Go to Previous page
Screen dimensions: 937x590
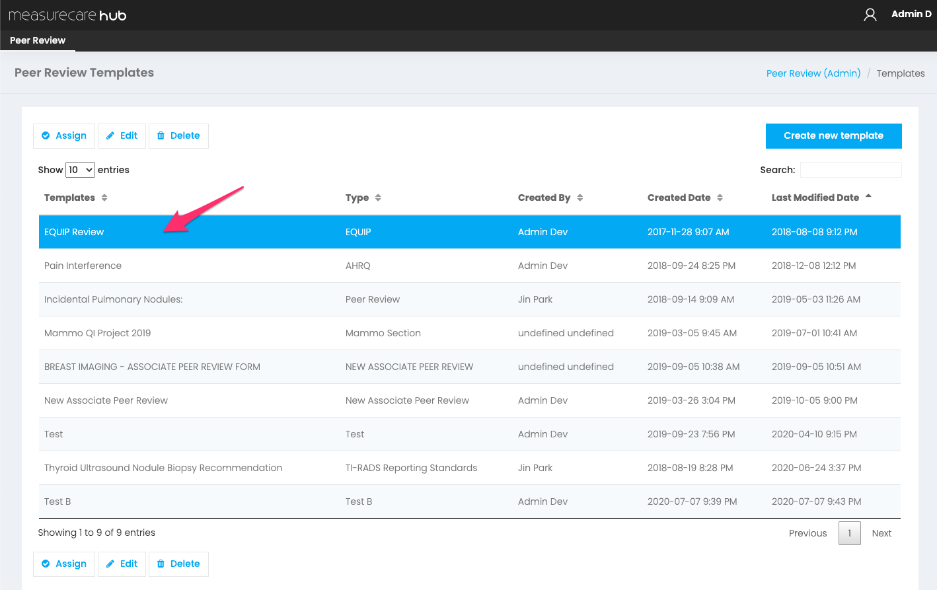point(807,533)
